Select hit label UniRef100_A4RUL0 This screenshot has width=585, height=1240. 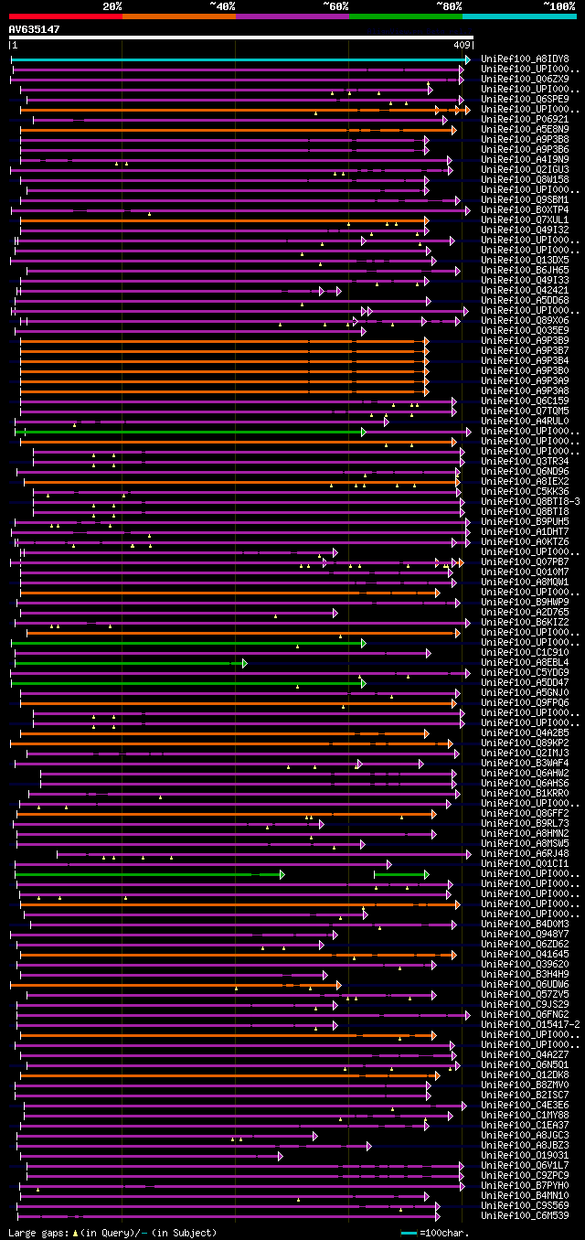click(x=526, y=422)
